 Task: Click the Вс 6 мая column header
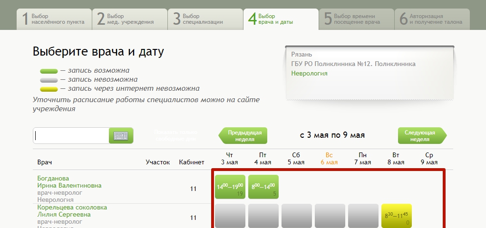click(329, 159)
